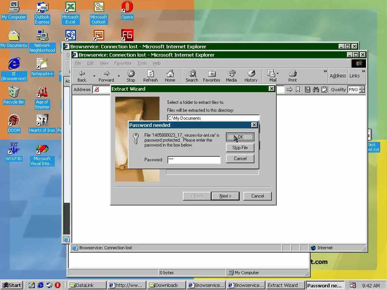Screen dimensions: 387x290
Task: Go Home via the house icon
Action: [170, 76]
